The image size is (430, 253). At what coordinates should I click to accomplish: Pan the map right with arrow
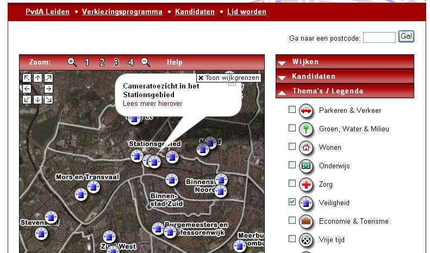click(48, 88)
